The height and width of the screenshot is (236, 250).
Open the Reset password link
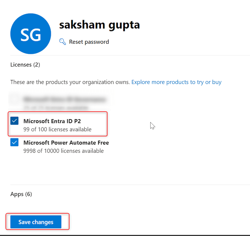[x=89, y=42]
